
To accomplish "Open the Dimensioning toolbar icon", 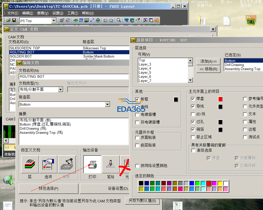I will click(87, 20).
